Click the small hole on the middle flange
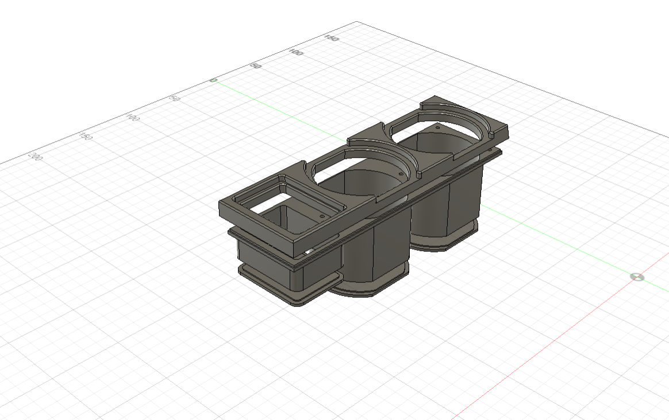This screenshot has height=420, width=669. (x=401, y=173)
